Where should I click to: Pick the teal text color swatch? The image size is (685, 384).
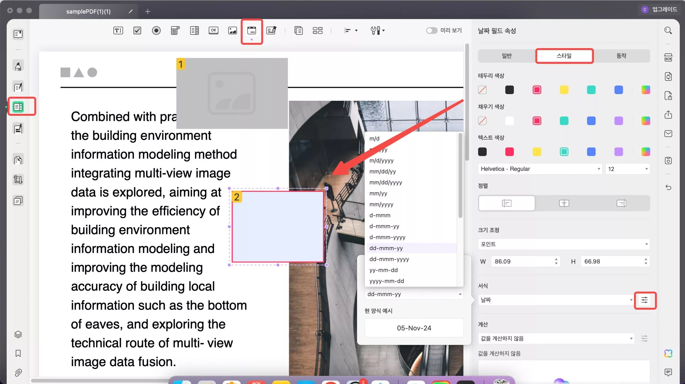coord(564,152)
